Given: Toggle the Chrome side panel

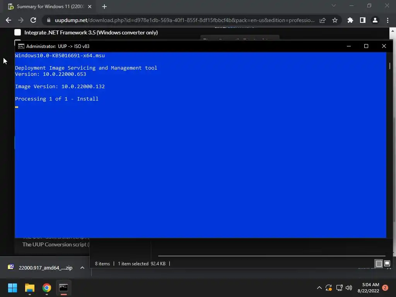Looking at the screenshot, I should pos(363,20).
